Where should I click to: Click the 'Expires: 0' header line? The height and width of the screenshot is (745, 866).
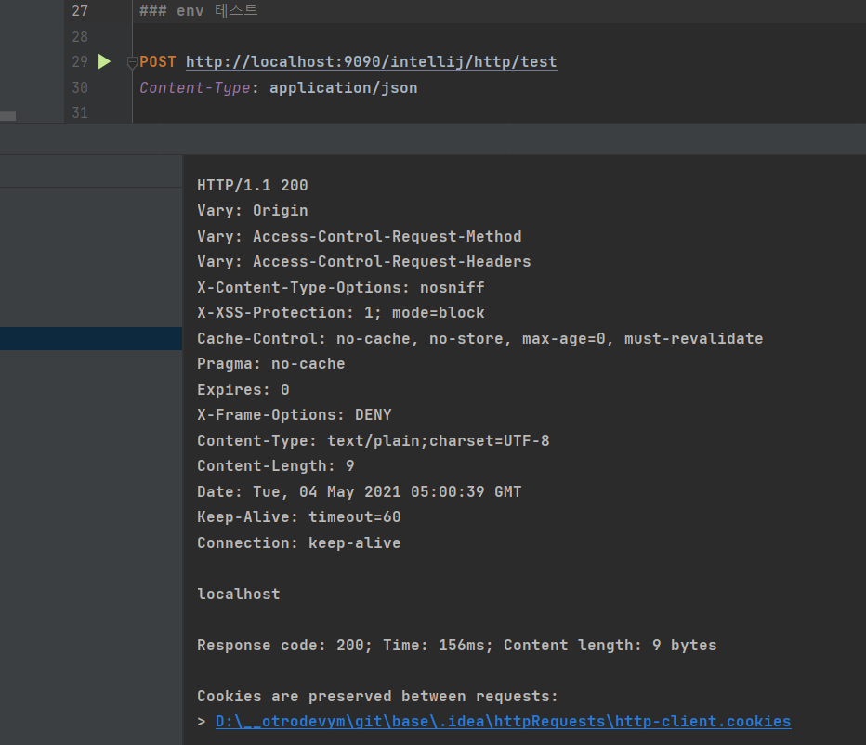(243, 390)
